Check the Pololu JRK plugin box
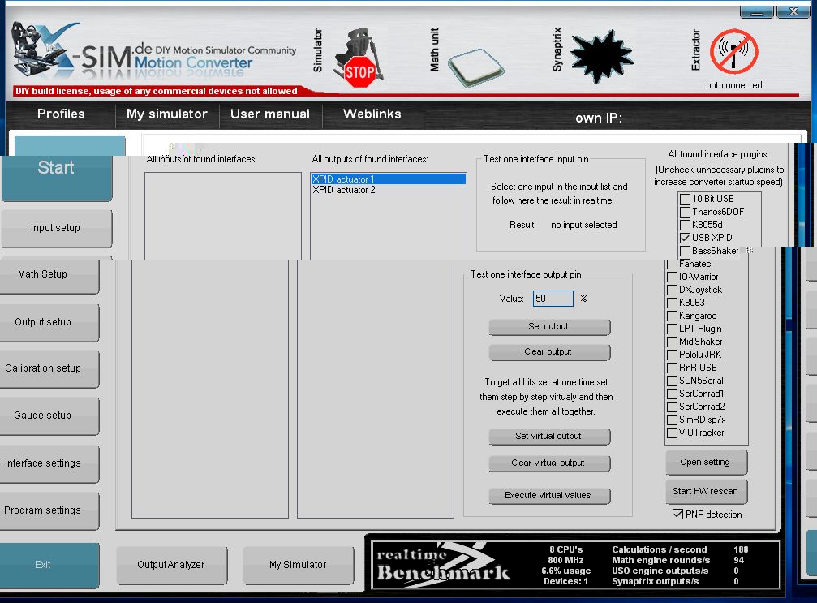This screenshot has width=817, height=603. click(672, 355)
